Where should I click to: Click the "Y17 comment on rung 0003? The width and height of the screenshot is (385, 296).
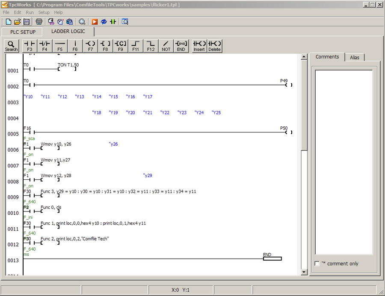coord(148,97)
